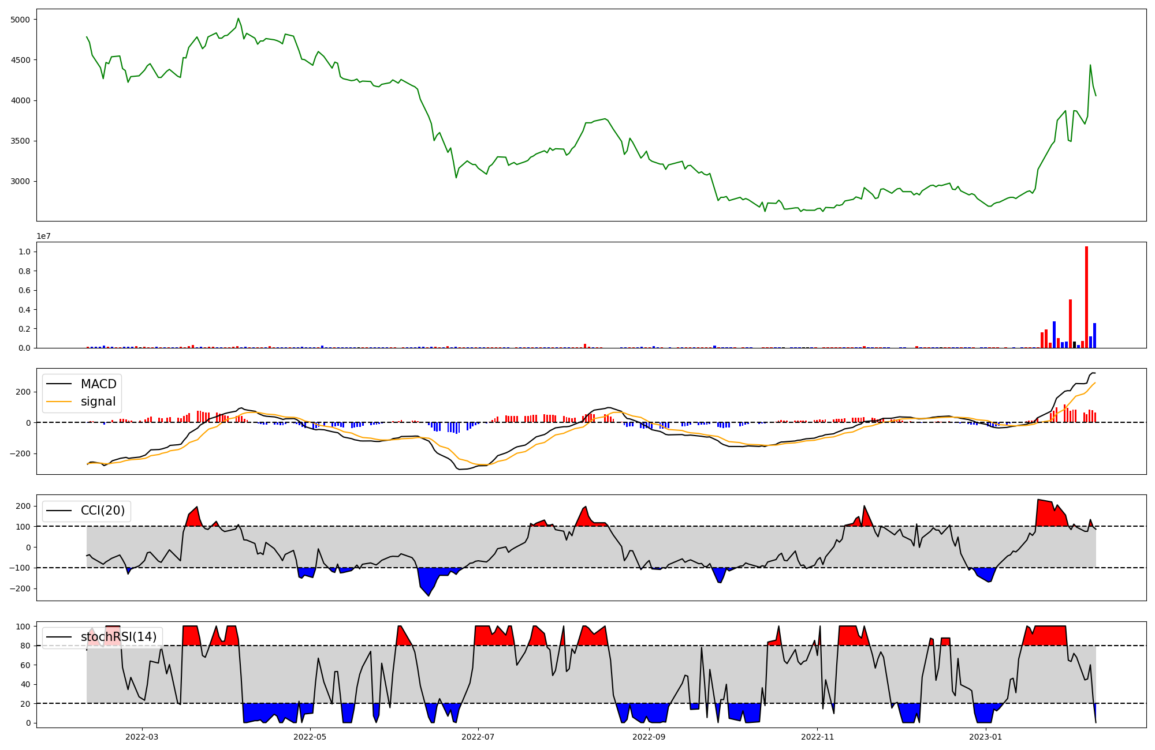
Task: Click the stochRSI(14) legend entry
Action: tap(118, 637)
